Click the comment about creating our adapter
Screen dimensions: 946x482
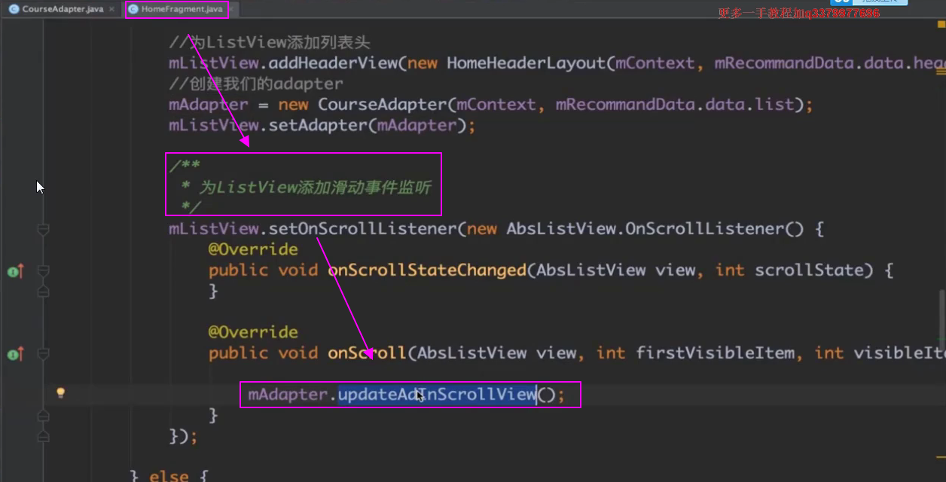256,84
